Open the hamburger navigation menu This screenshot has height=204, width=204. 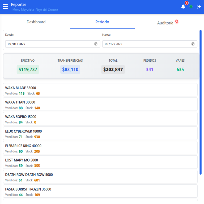[5, 7]
